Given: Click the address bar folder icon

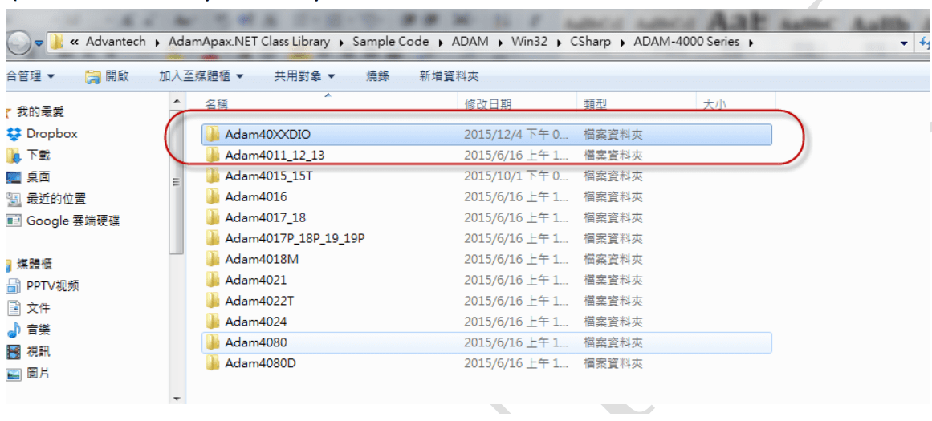Looking at the screenshot, I should pyautogui.click(x=56, y=43).
